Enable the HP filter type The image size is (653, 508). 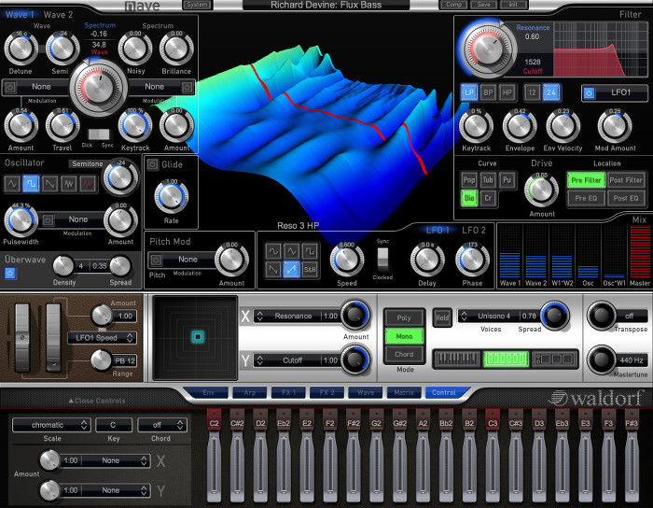(507, 92)
